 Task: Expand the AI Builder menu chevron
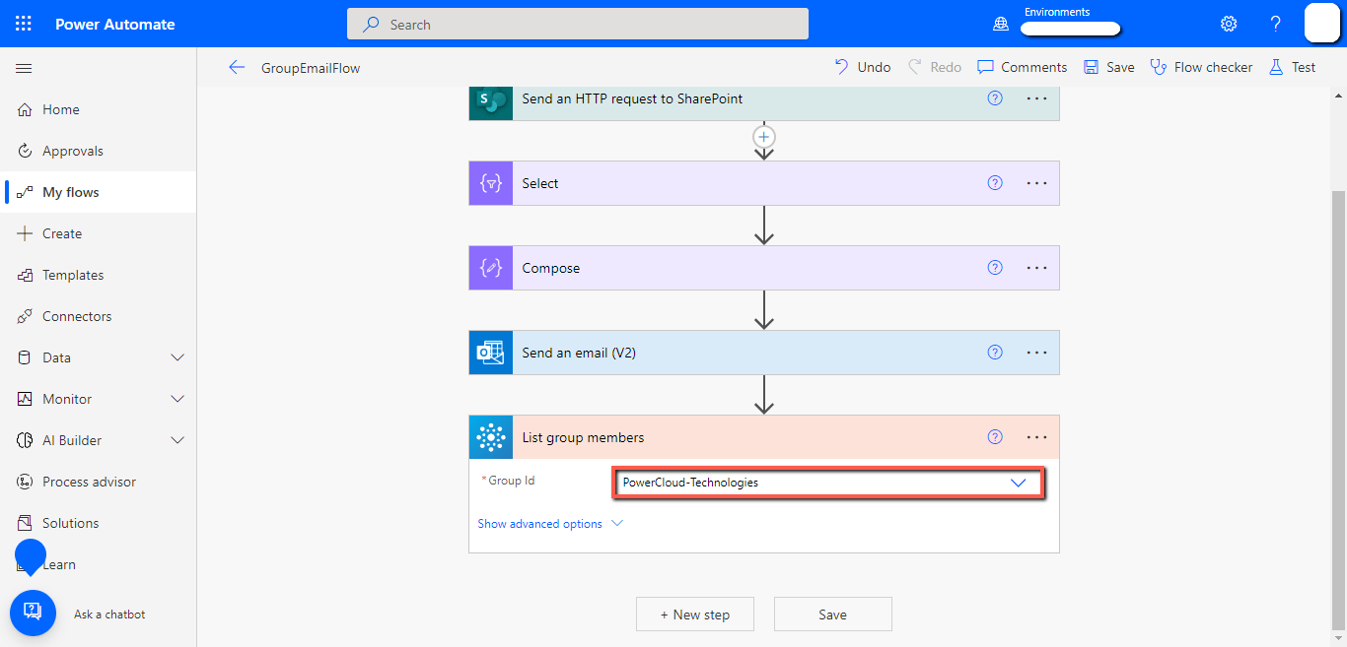pyautogui.click(x=177, y=440)
